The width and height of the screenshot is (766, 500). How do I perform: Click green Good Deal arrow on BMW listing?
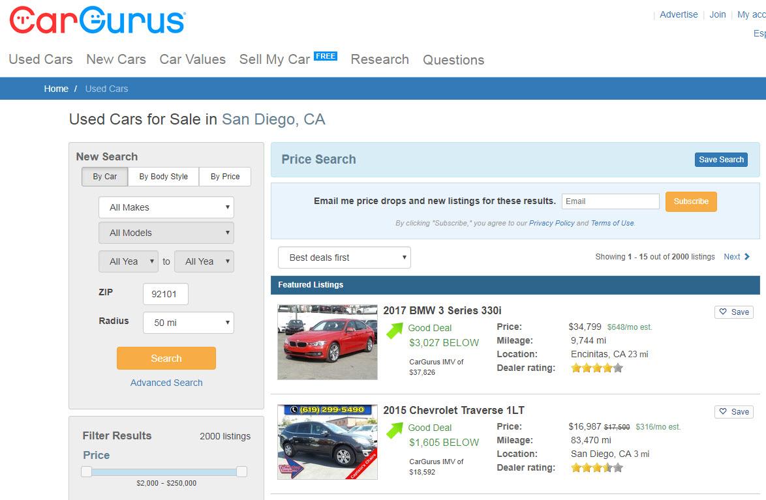(x=394, y=331)
